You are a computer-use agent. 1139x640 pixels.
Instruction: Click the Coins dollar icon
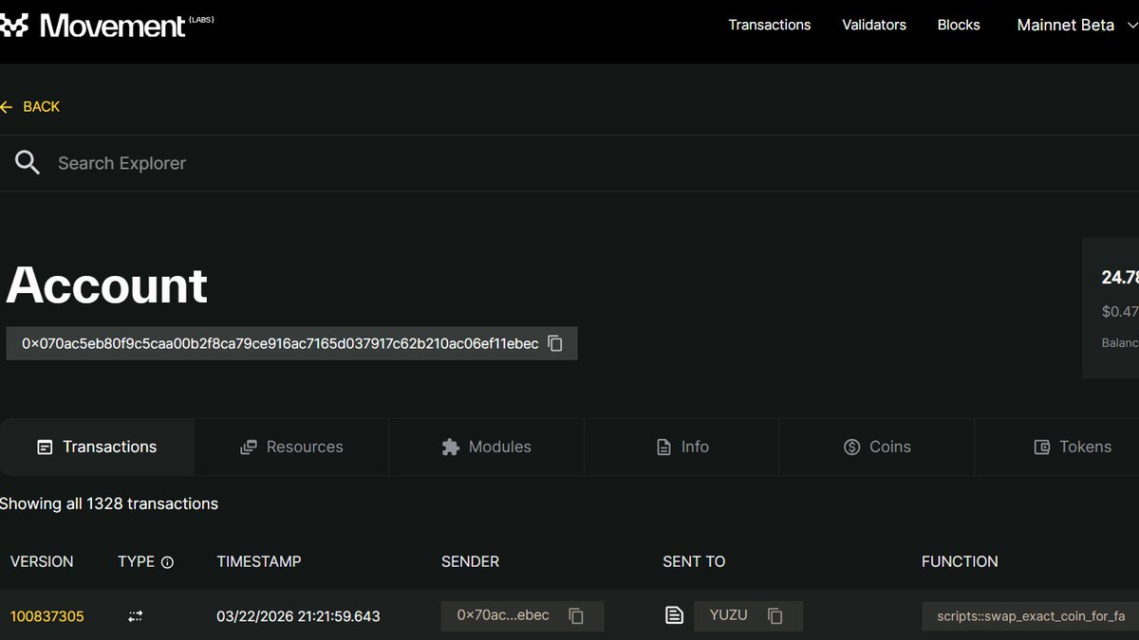(x=851, y=447)
